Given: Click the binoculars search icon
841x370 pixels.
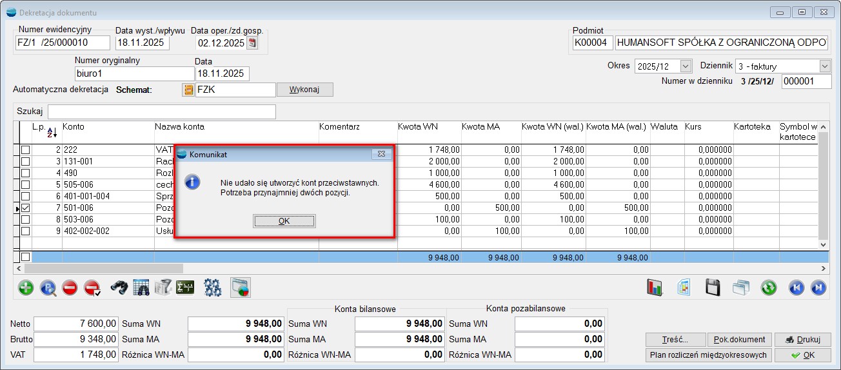Looking at the screenshot, I should [119, 288].
